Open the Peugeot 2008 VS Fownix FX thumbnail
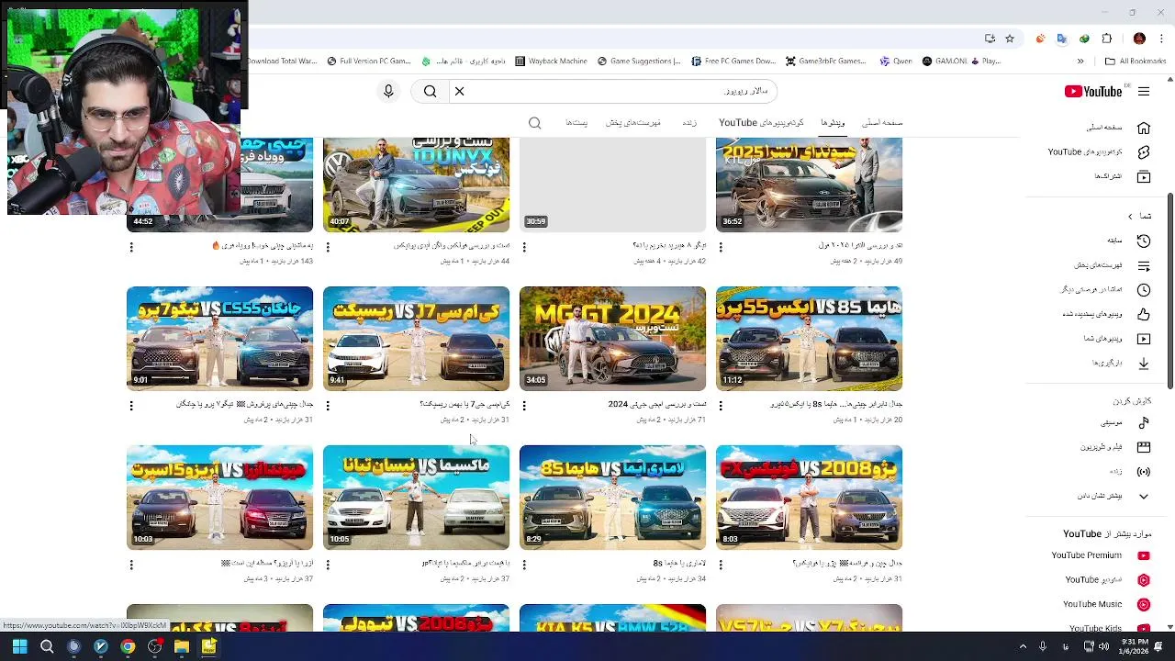 [x=809, y=498]
